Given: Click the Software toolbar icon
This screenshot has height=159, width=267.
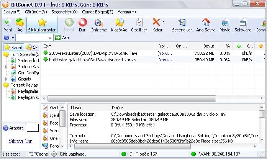Looking at the screenshot, I should pos(243,23).
